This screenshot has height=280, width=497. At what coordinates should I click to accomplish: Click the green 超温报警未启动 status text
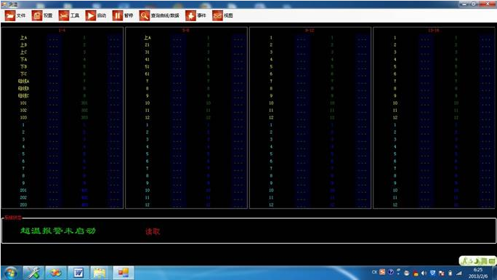pos(58,231)
